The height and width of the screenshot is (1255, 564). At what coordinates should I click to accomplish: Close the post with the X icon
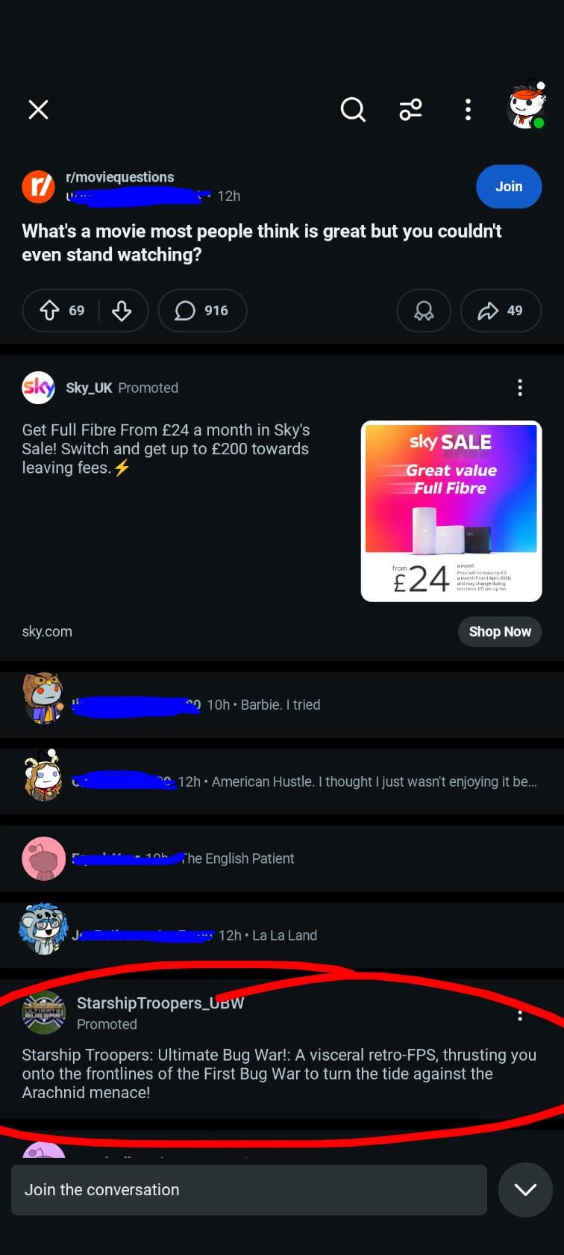point(38,110)
